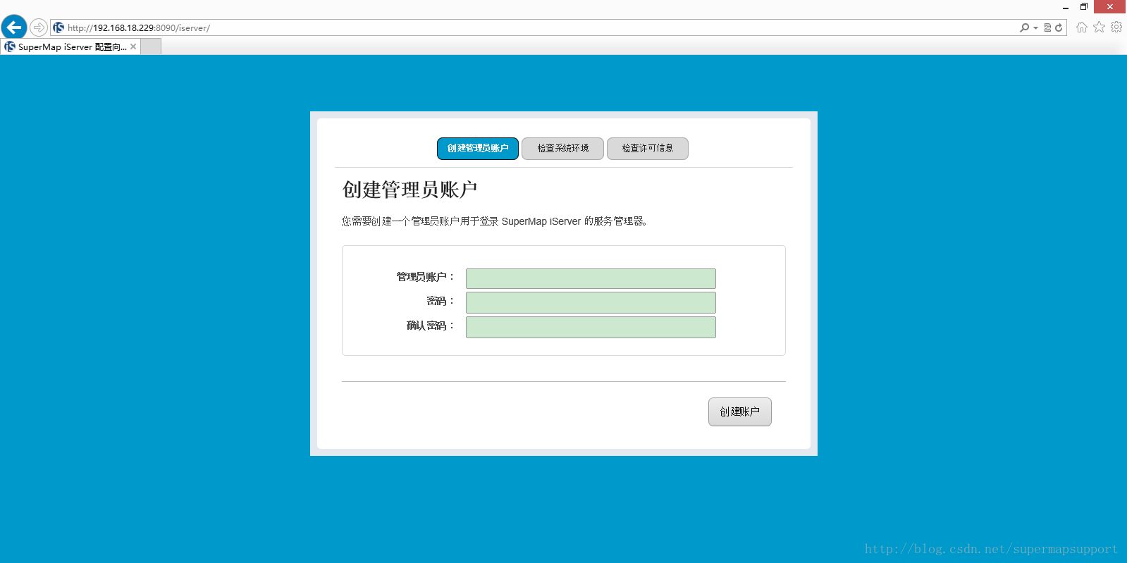The height and width of the screenshot is (563, 1127).
Task: Click the browser forward arrow button
Action: pos(39,27)
